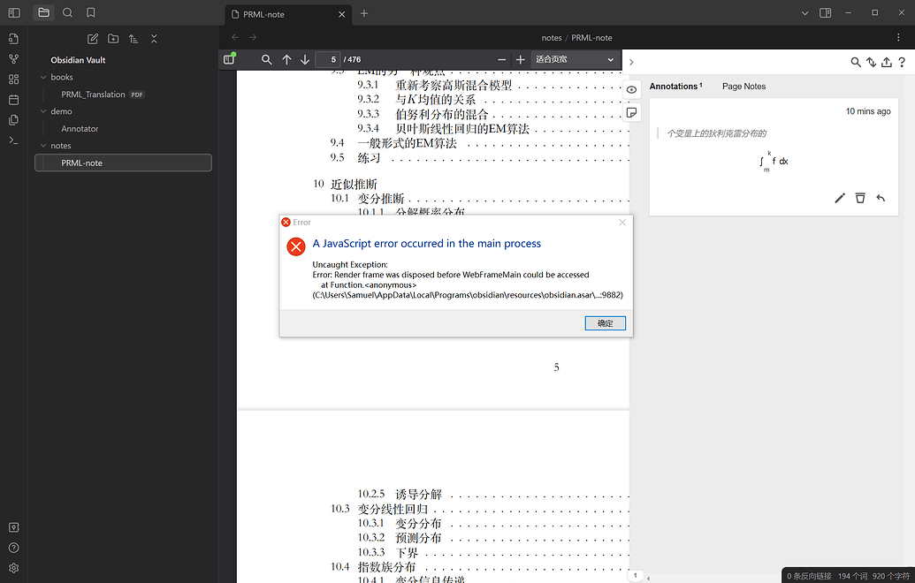
Task: Collapse the books folder
Action: click(x=60, y=77)
